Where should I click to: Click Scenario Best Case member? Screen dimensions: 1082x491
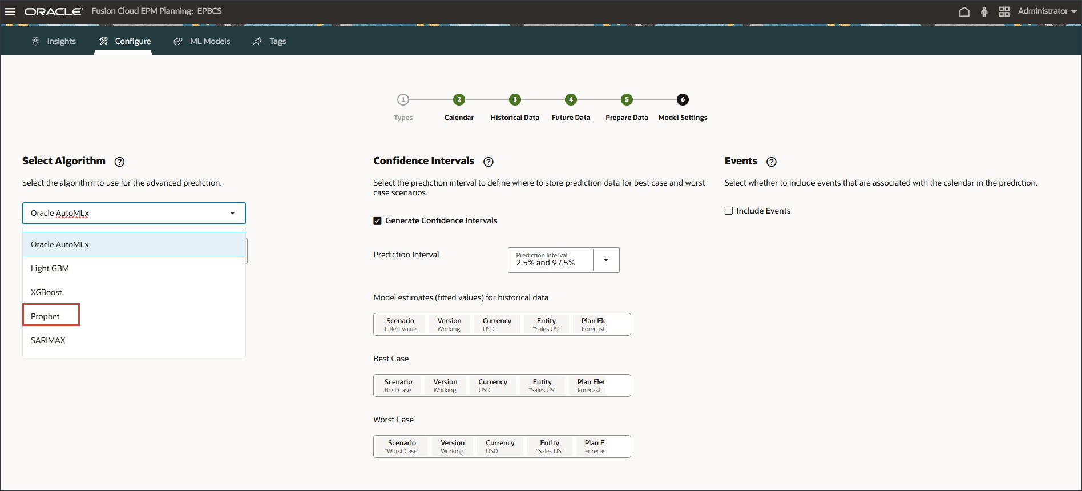pos(398,385)
